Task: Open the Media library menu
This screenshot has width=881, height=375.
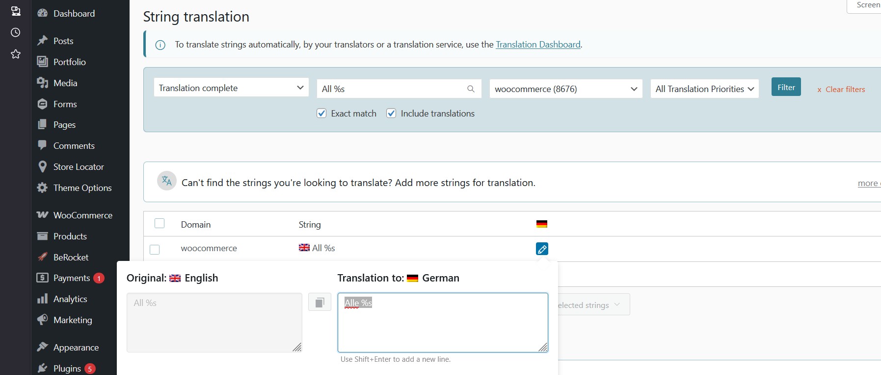Action: (65, 83)
